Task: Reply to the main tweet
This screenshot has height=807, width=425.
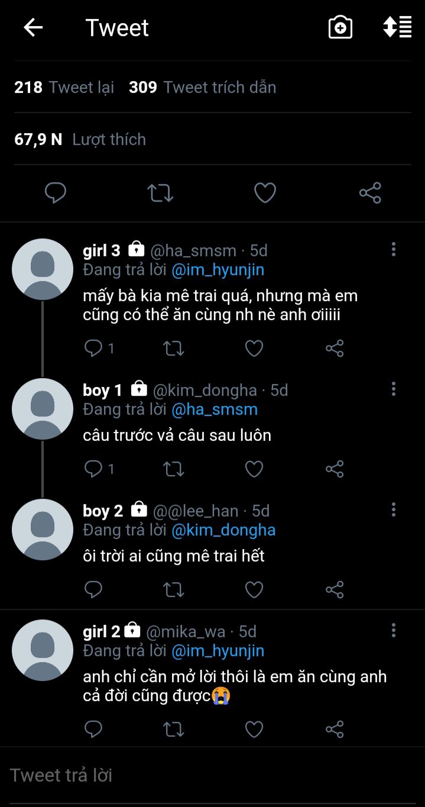Action: click(56, 193)
